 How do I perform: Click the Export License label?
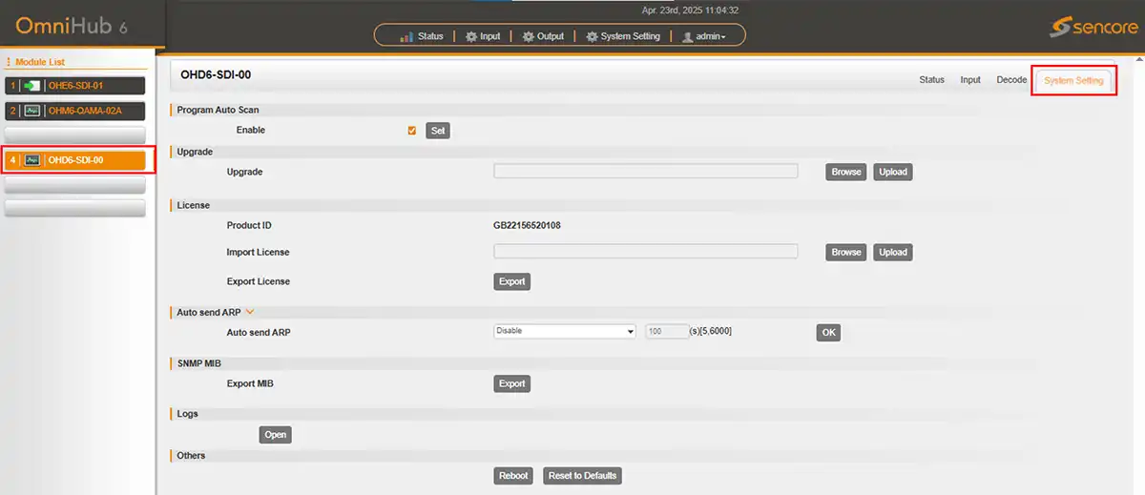coord(259,282)
